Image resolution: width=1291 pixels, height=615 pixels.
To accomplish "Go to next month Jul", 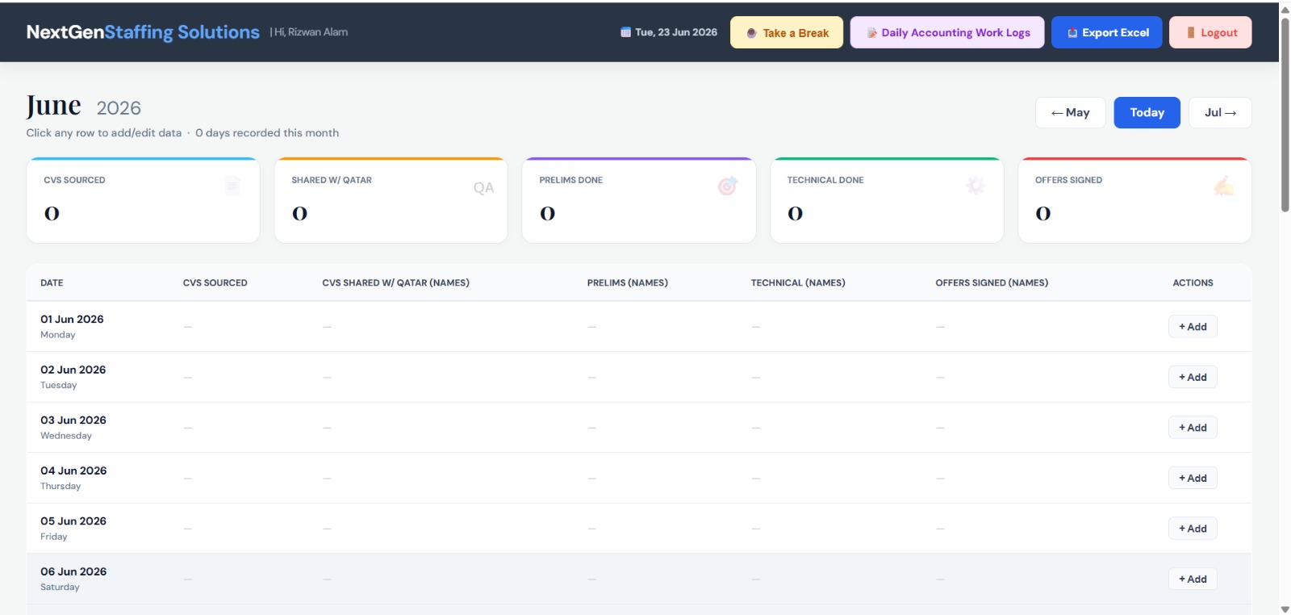I will pyautogui.click(x=1220, y=112).
